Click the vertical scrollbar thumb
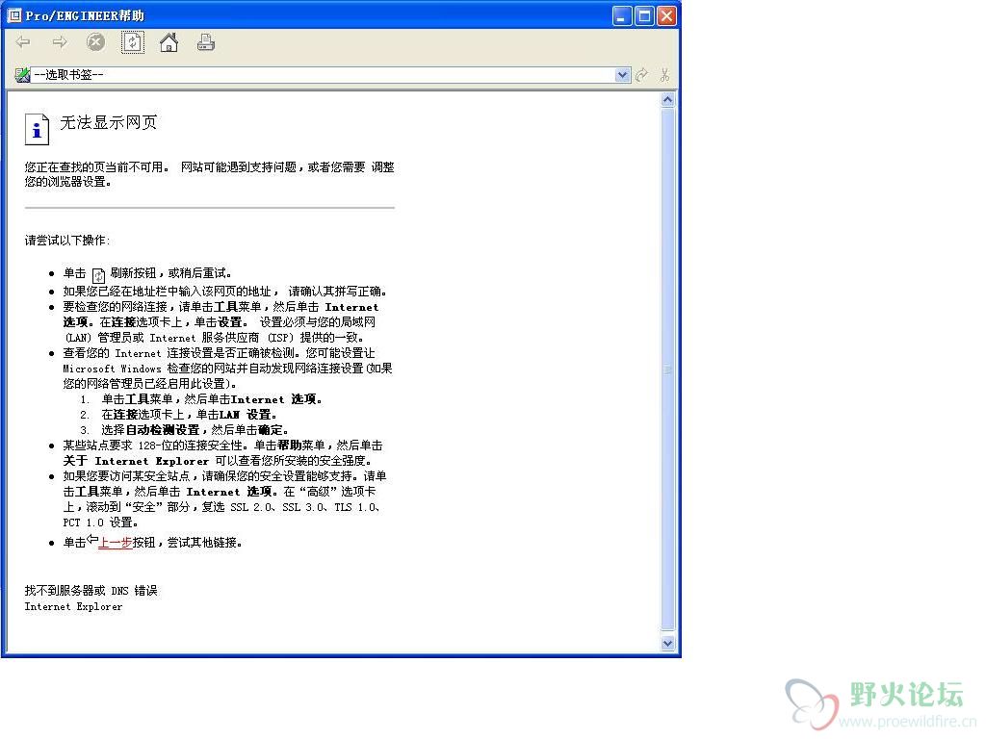Image resolution: width=986 pixels, height=739 pixels. [668, 369]
